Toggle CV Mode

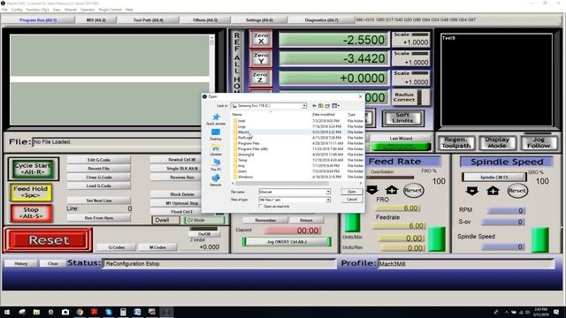(x=204, y=220)
